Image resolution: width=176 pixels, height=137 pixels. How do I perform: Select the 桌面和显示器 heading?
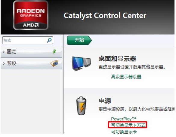[117, 59]
